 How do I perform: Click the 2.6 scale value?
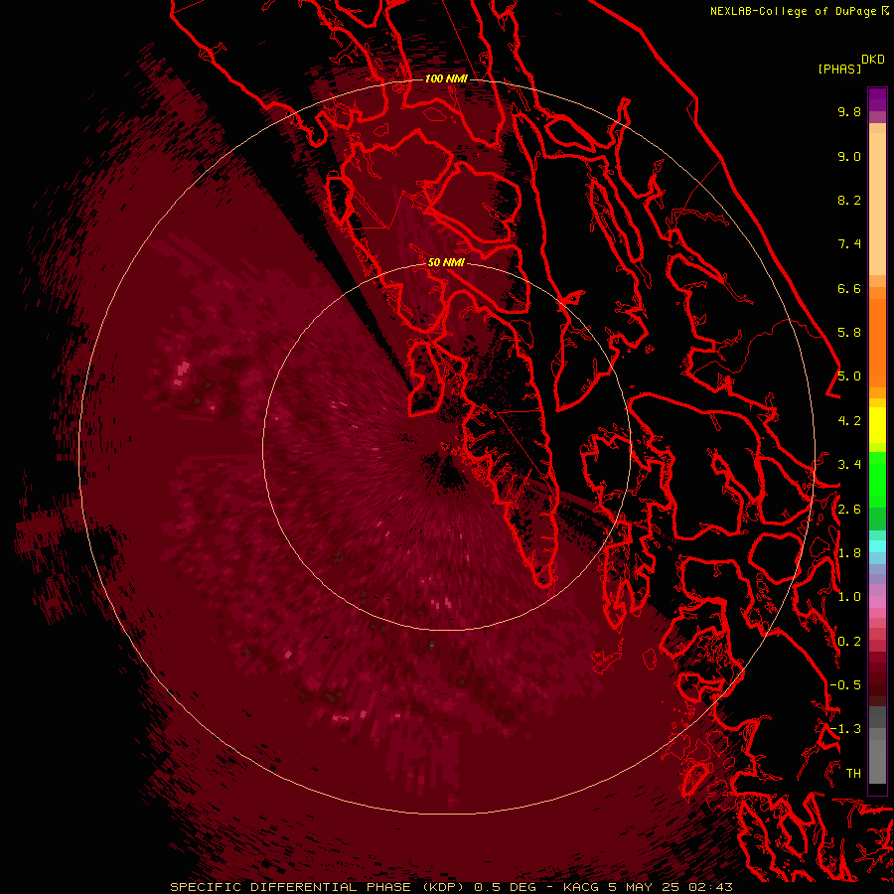pos(849,510)
